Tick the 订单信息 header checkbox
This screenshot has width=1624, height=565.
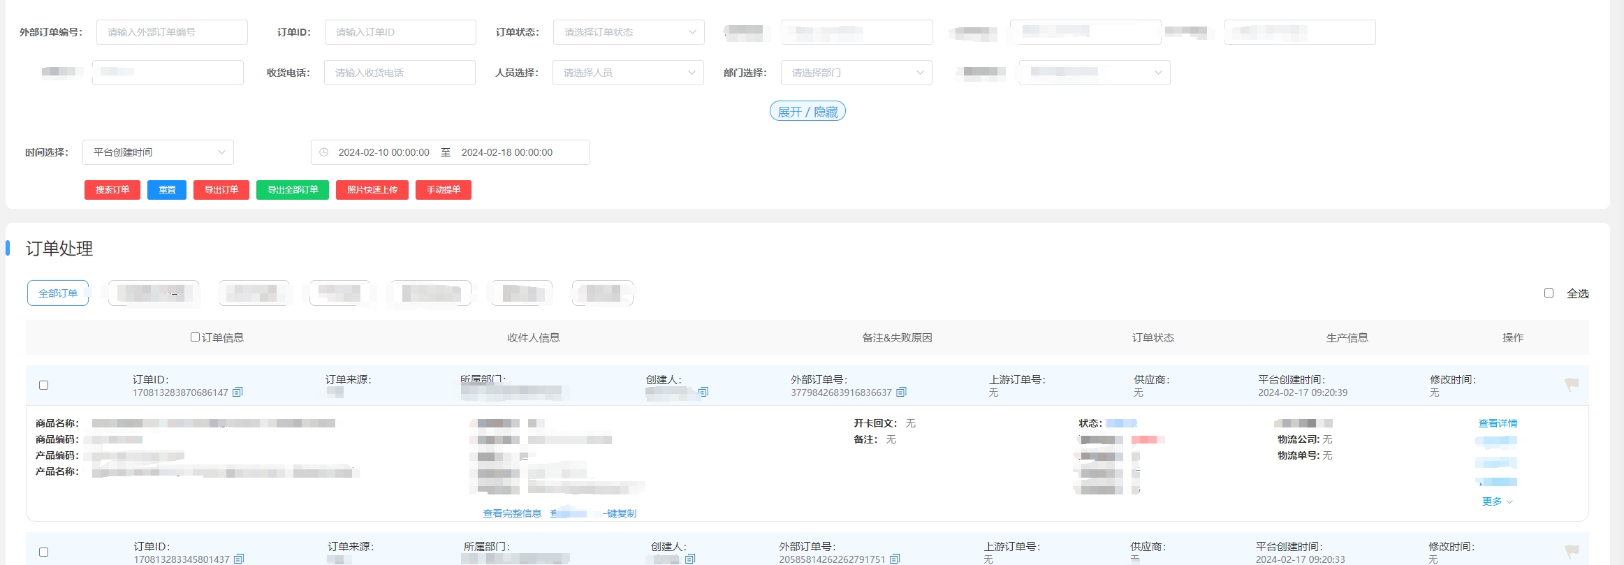pyautogui.click(x=195, y=337)
